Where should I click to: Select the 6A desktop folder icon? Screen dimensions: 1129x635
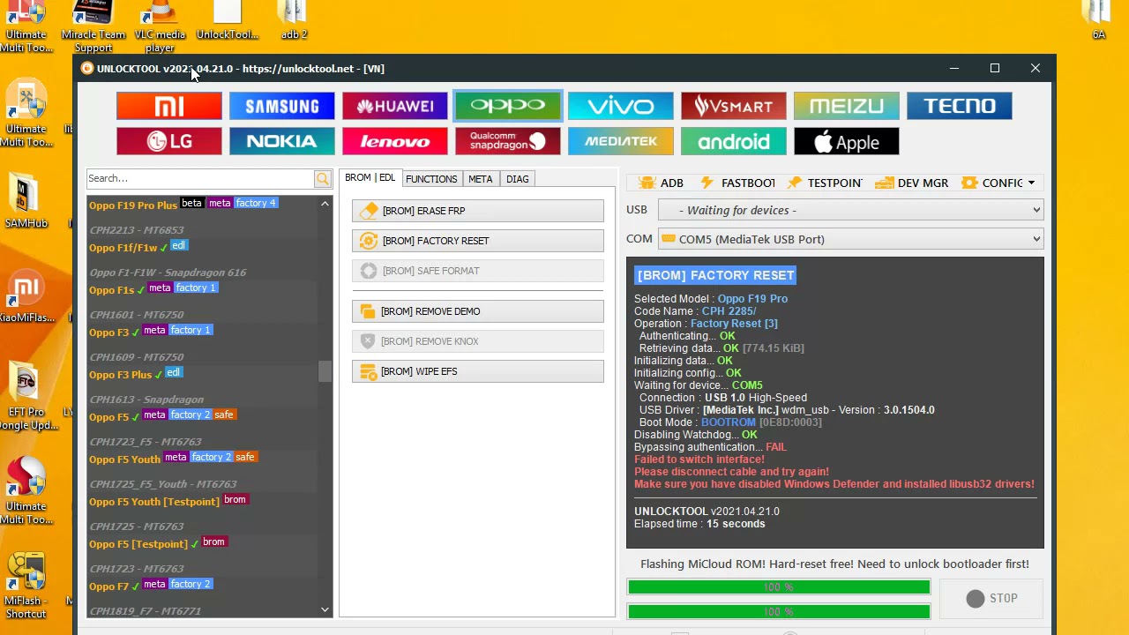coord(1098,22)
